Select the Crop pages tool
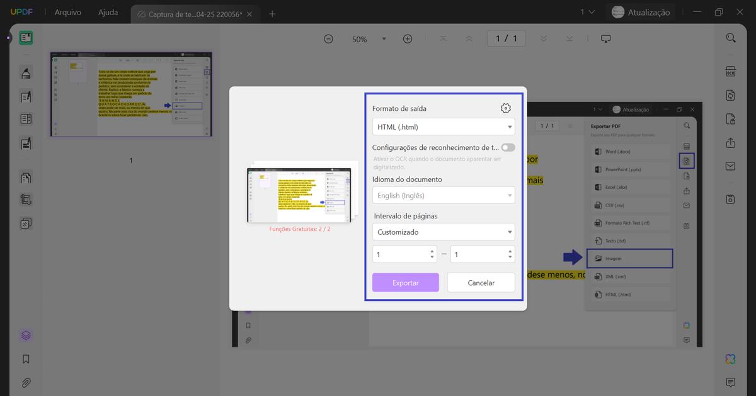Viewport: 756px width, 396px height. point(25,200)
